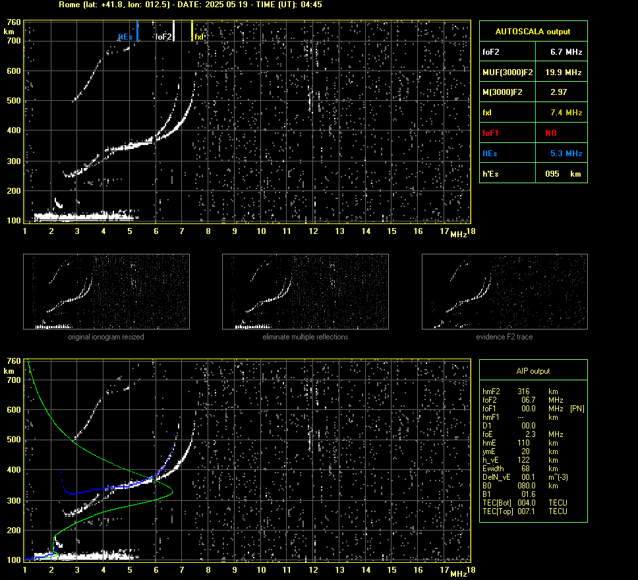The width and height of the screenshot is (638, 580).
Task: Click the 'eliminate multiple reflections' caption
Action: click(305, 337)
